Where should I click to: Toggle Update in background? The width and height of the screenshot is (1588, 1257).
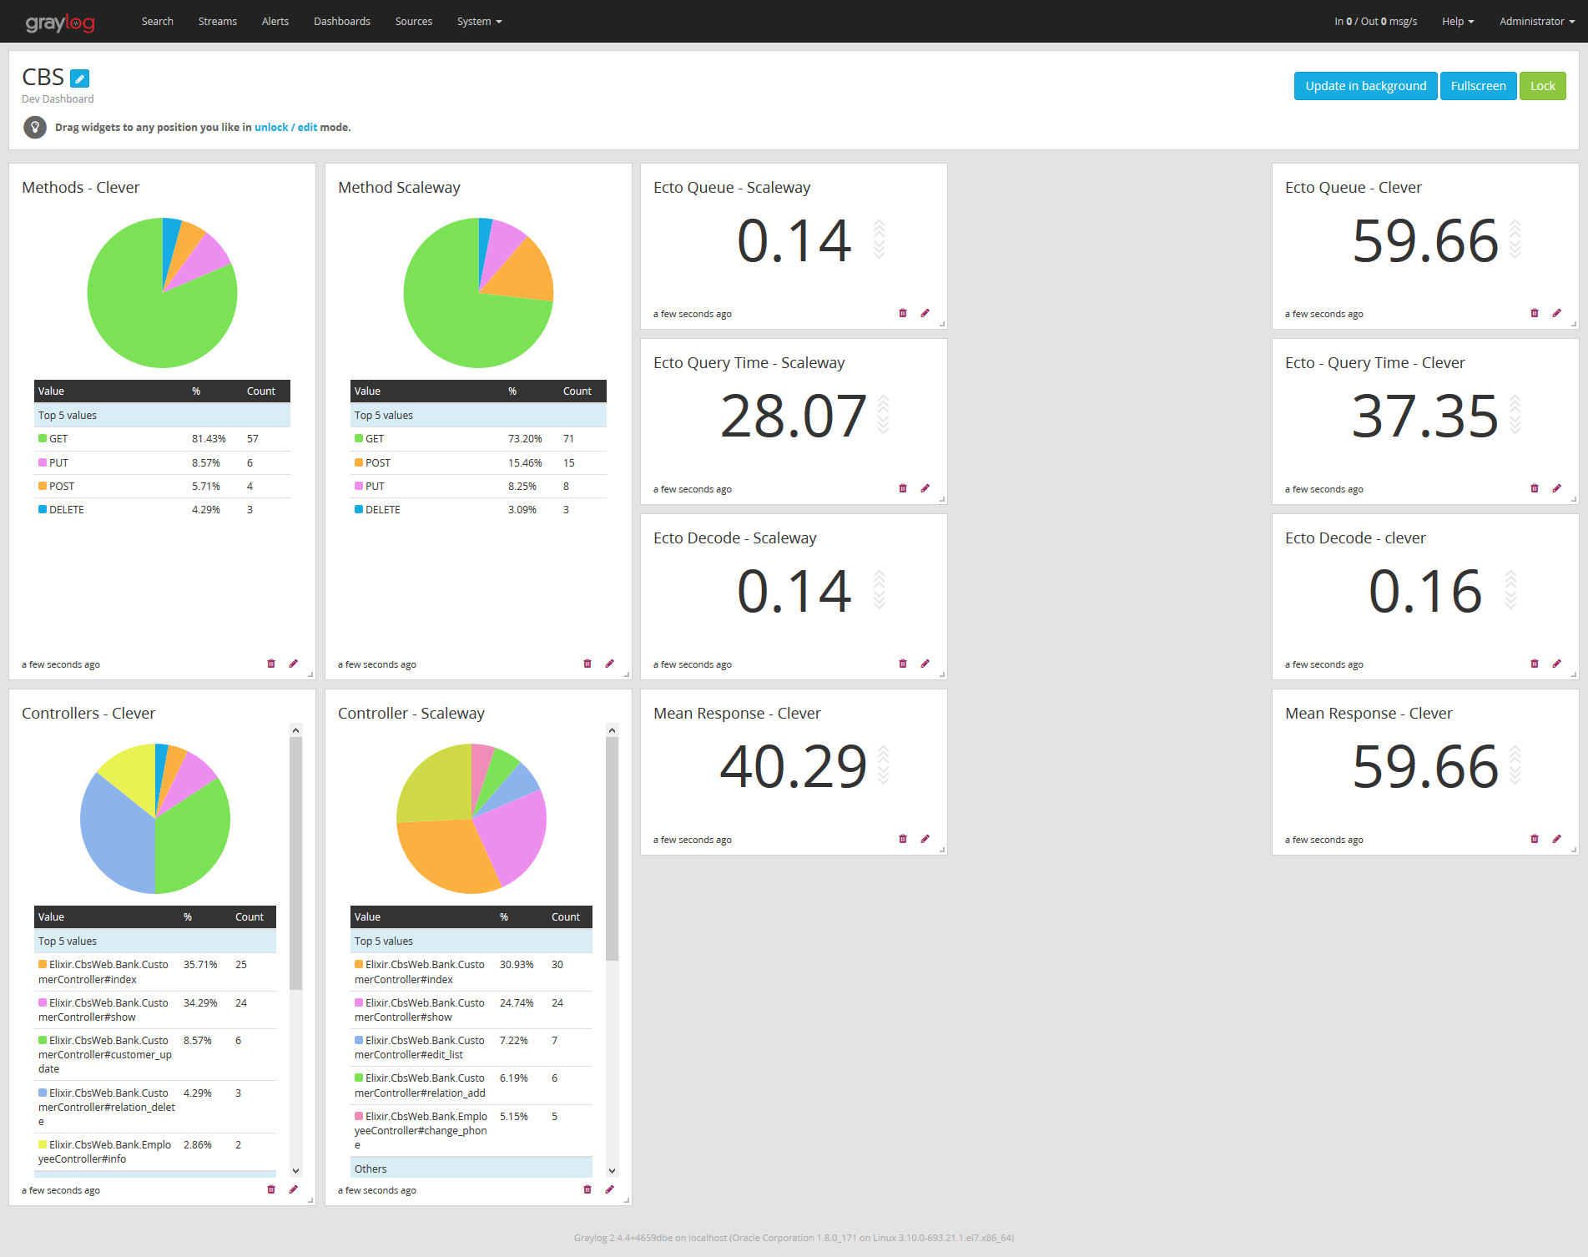click(1365, 86)
